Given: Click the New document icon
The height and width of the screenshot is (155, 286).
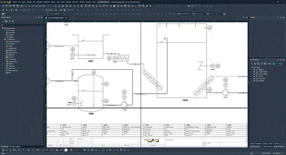Looking at the screenshot, I should coord(3,6).
